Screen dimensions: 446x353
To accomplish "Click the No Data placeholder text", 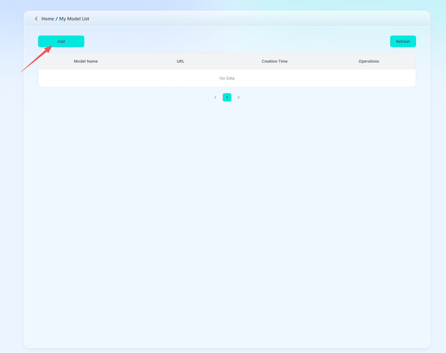I will (x=227, y=78).
